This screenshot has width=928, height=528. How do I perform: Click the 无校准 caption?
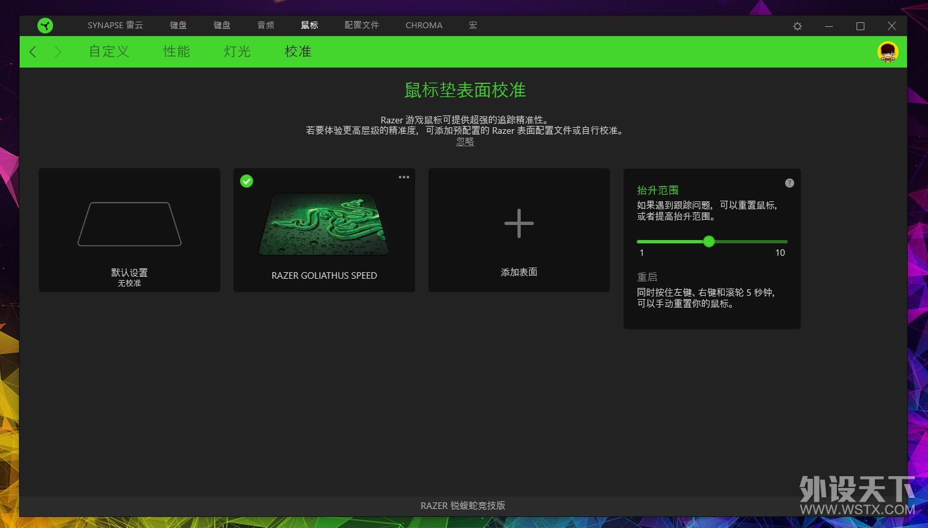coord(129,283)
